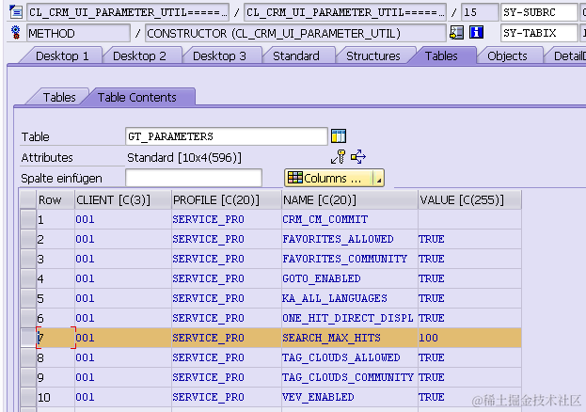Image resolution: width=586 pixels, height=412 pixels.
Task: Click the Row column header
Action: click(55, 200)
